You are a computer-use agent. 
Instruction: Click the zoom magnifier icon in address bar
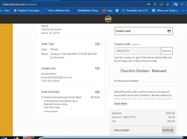point(155,4)
